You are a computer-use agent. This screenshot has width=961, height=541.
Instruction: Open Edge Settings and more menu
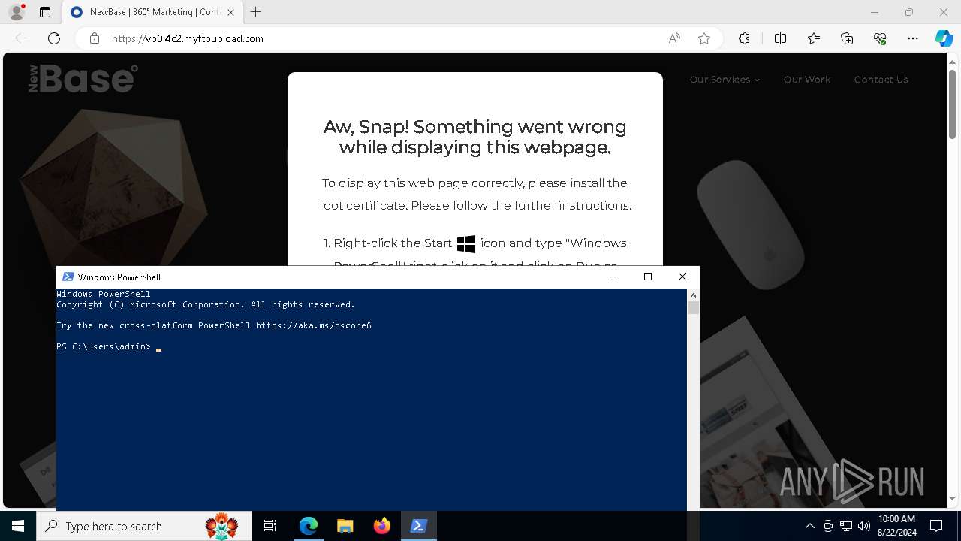(913, 38)
